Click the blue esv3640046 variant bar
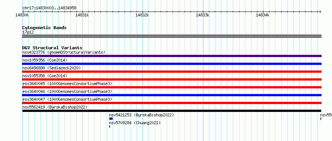This screenshot has width=332, height=141. (x=172, y=95)
